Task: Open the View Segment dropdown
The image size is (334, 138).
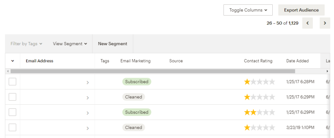Action: (70, 44)
